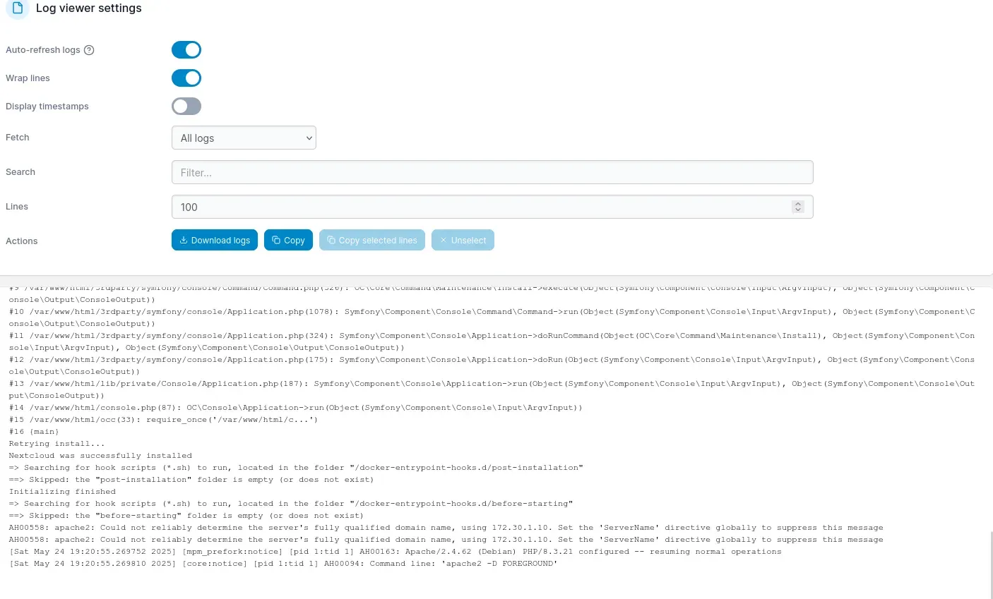
Task: Click the Lines field stepper arrows
Action: point(798,207)
